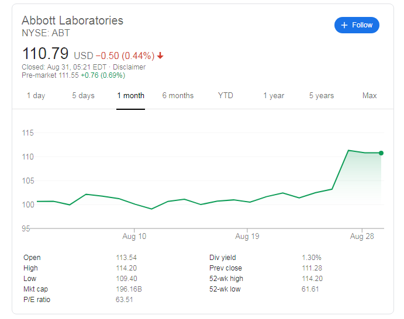Click the P/E ratio label
Image resolution: width=404 pixels, height=319 pixels.
pyautogui.click(x=37, y=300)
